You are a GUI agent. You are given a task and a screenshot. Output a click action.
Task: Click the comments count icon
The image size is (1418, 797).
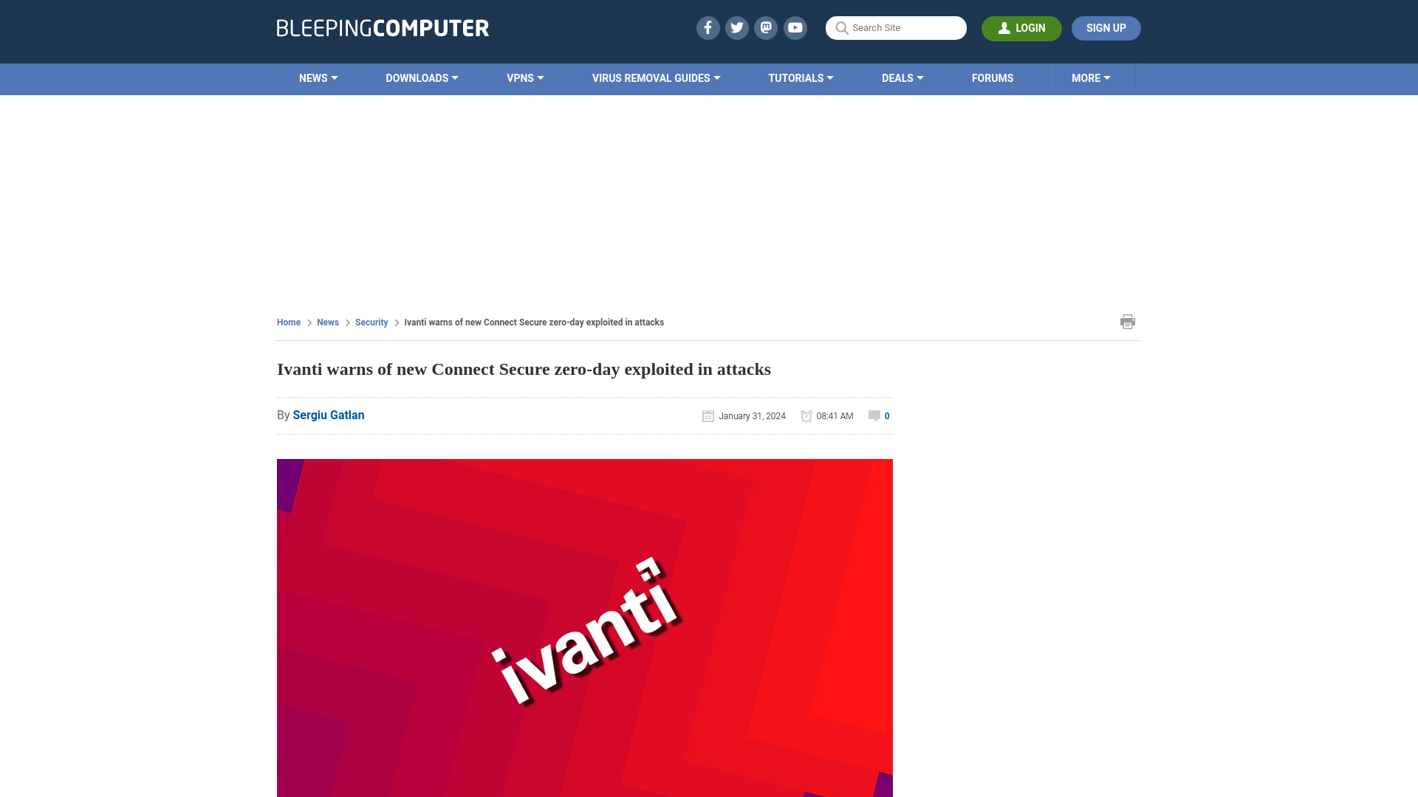tap(874, 415)
